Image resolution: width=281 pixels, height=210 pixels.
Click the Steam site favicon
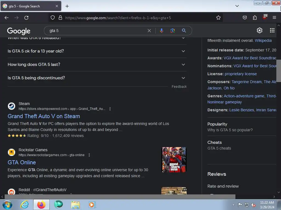click(12, 106)
